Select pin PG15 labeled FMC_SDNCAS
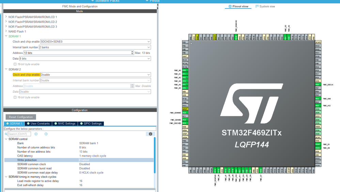Image resolution: width=340 pixels, height=192 pixels. click(236, 37)
